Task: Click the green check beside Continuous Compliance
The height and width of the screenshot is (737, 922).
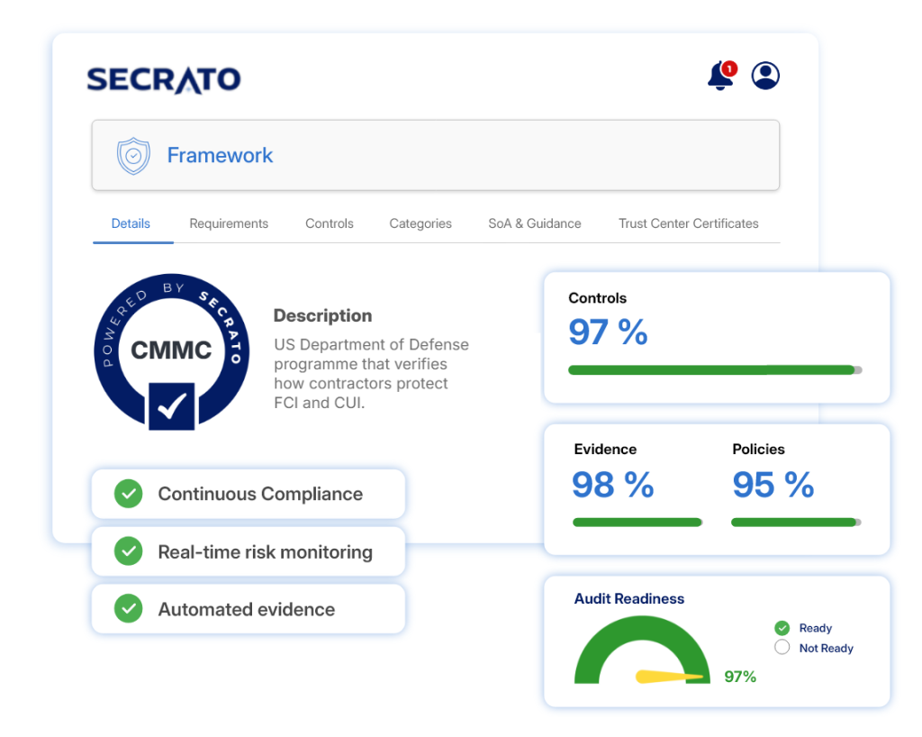Action: click(128, 494)
